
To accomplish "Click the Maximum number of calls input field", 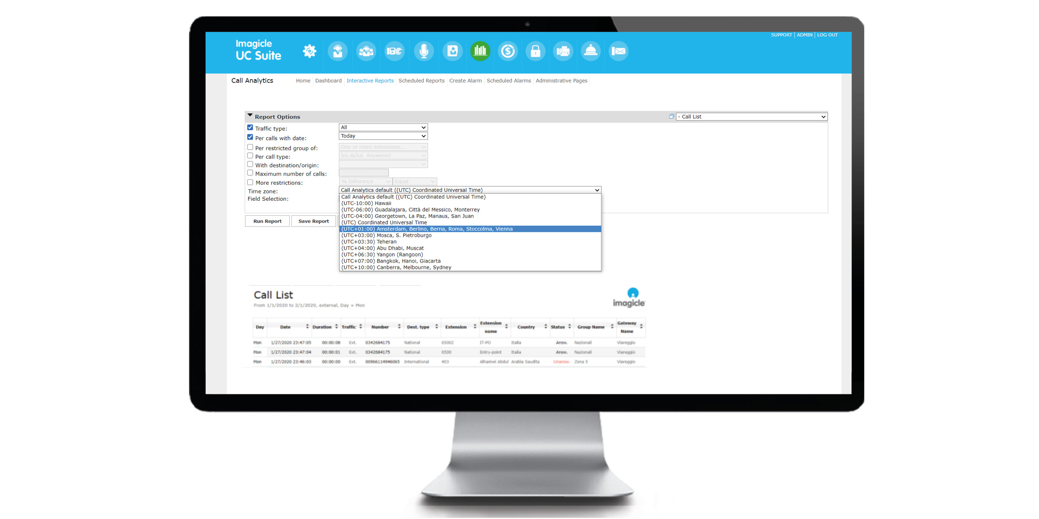I will coord(363,173).
